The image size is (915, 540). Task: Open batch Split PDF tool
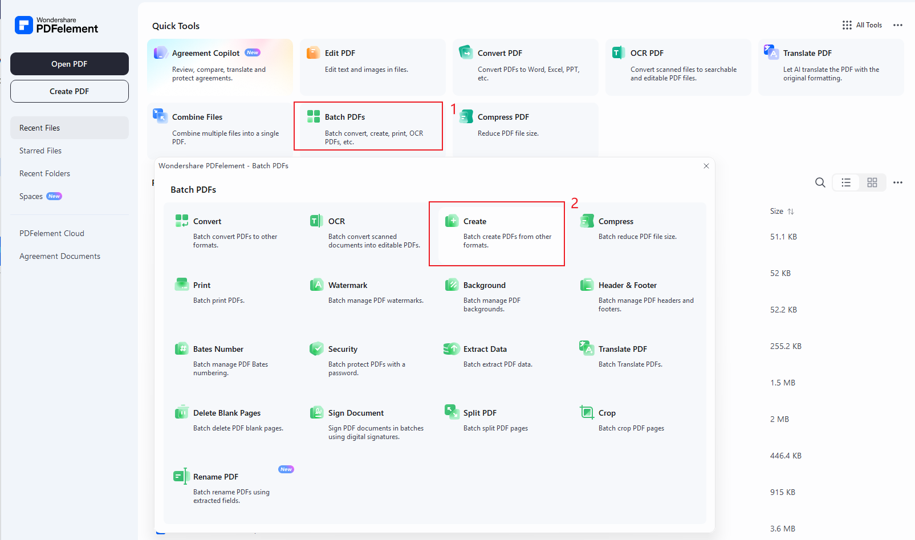coord(501,425)
